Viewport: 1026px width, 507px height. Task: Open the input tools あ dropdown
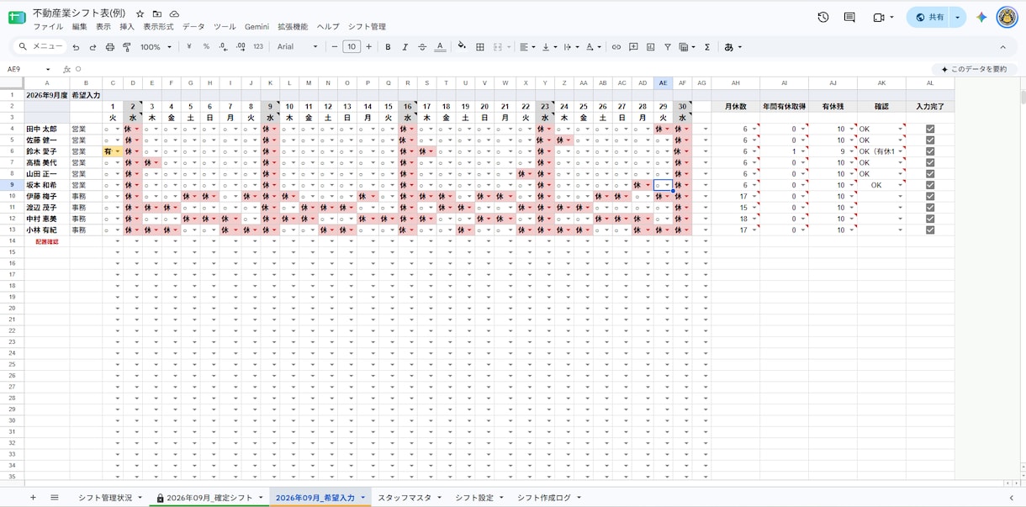[x=733, y=47]
